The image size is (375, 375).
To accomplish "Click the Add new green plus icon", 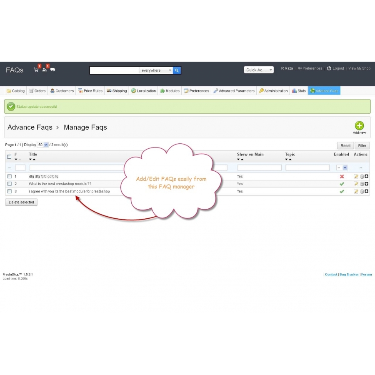I will (359, 126).
